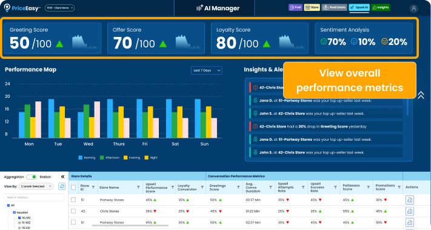Click the Store Details header group

pos(137,176)
